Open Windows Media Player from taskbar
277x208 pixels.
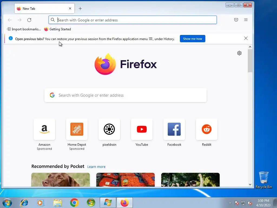pyautogui.click(x=41, y=203)
